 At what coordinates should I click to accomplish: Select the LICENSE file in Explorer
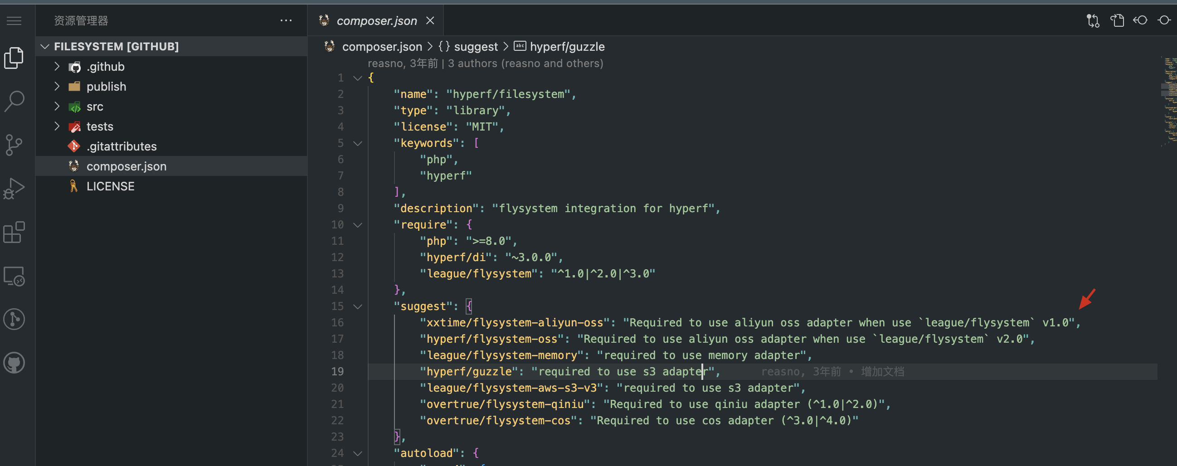(x=110, y=186)
